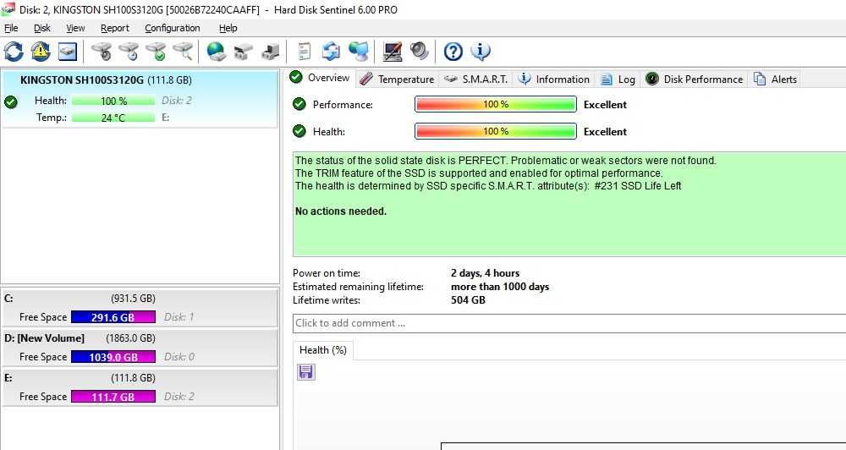Click the 'Disk: 2' label beside Health
Screen dimensions: 846x450
(177, 101)
